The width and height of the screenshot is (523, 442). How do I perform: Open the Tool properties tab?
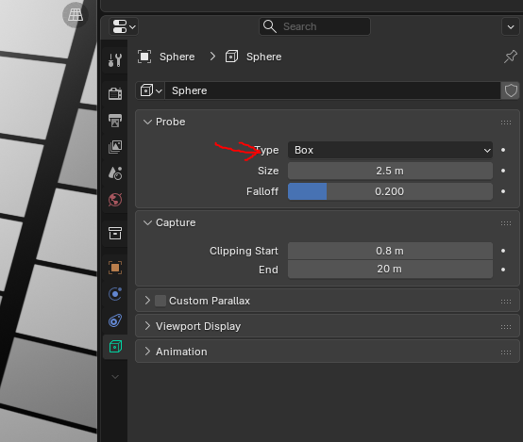click(x=115, y=60)
